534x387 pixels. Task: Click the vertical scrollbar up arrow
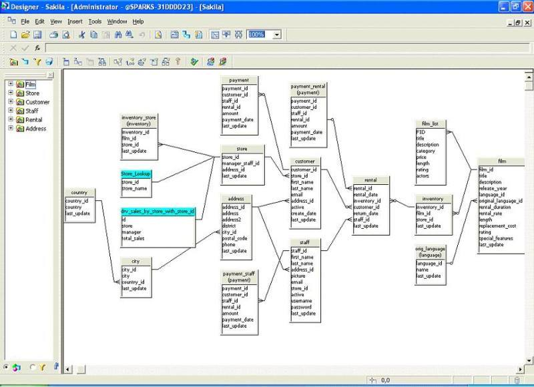click(529, 77)
